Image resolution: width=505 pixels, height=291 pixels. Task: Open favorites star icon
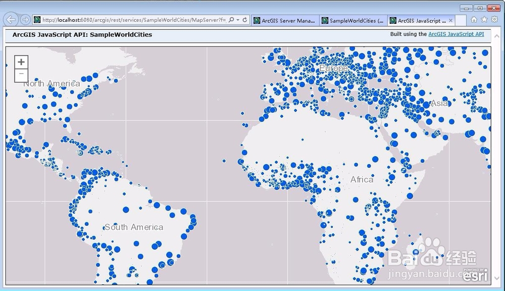[484, 20]
